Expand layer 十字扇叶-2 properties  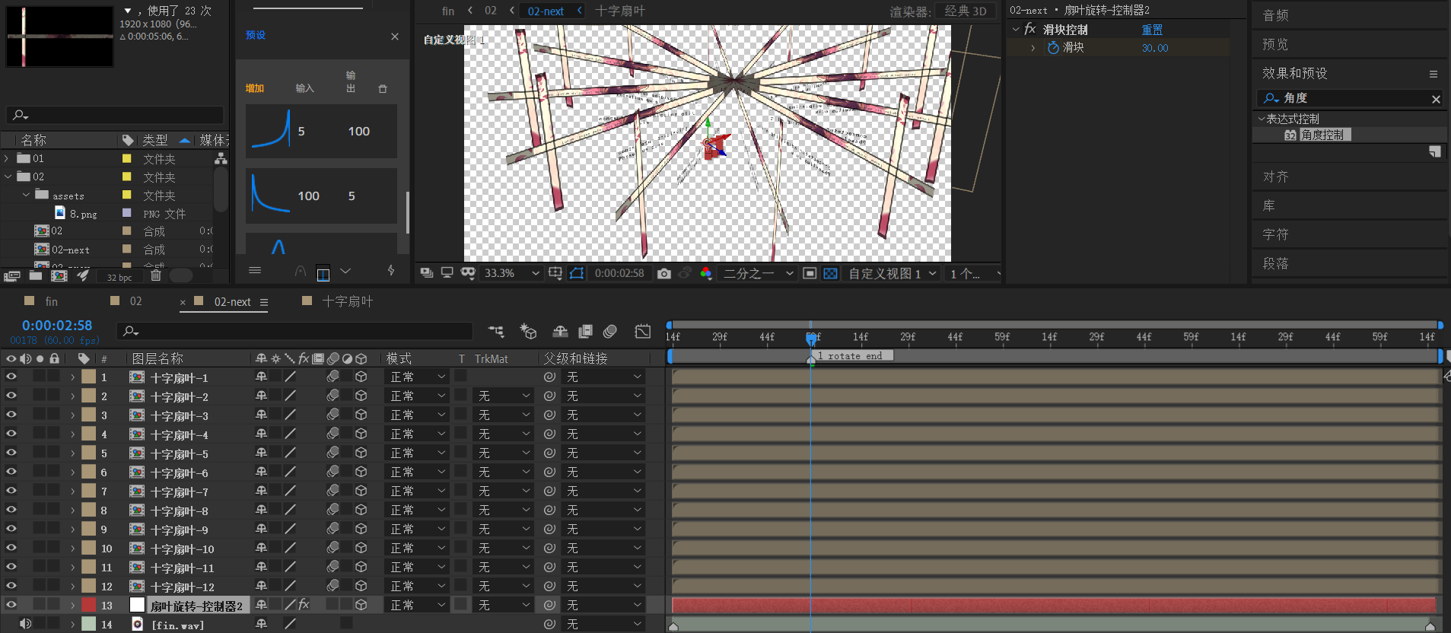pos(72,396)
